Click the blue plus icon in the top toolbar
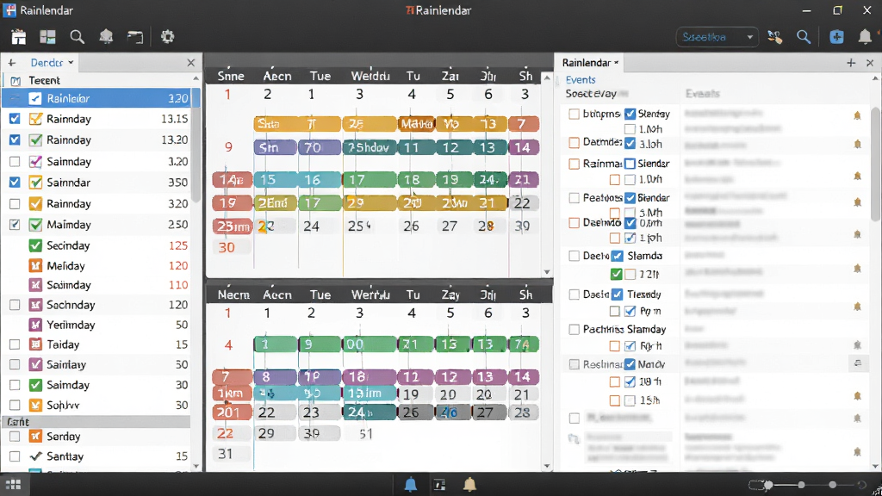The height and width of the screenshot is (496, 882). pos(836,37)
